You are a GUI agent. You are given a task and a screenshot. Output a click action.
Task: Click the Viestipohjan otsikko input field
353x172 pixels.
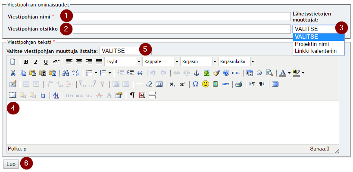tap(182, 29)
